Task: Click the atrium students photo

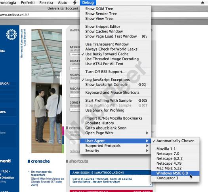Action: tap(47, 91)
